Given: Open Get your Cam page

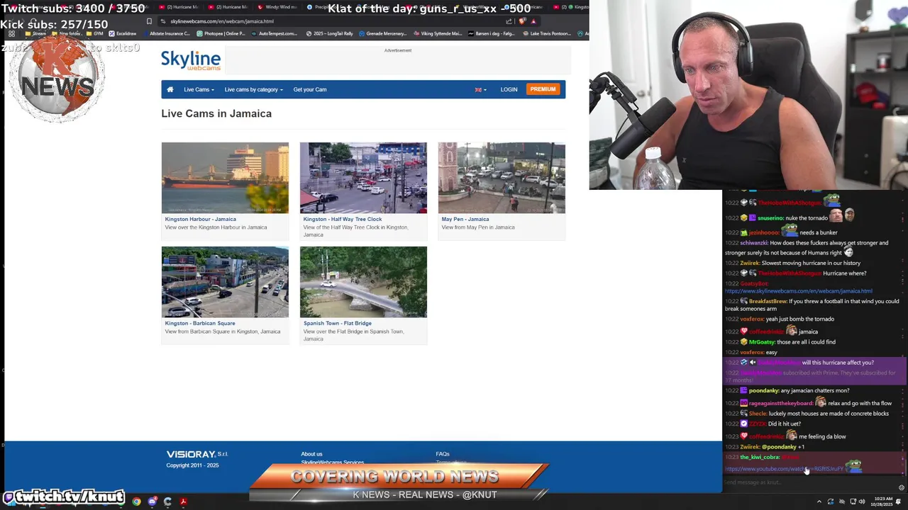Looking at the screenshot, I should pyautogui.click(x=310, y=89).
